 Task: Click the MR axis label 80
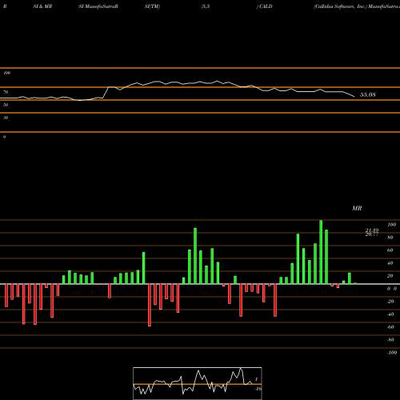pyautogui.click(x=390, y=238)
